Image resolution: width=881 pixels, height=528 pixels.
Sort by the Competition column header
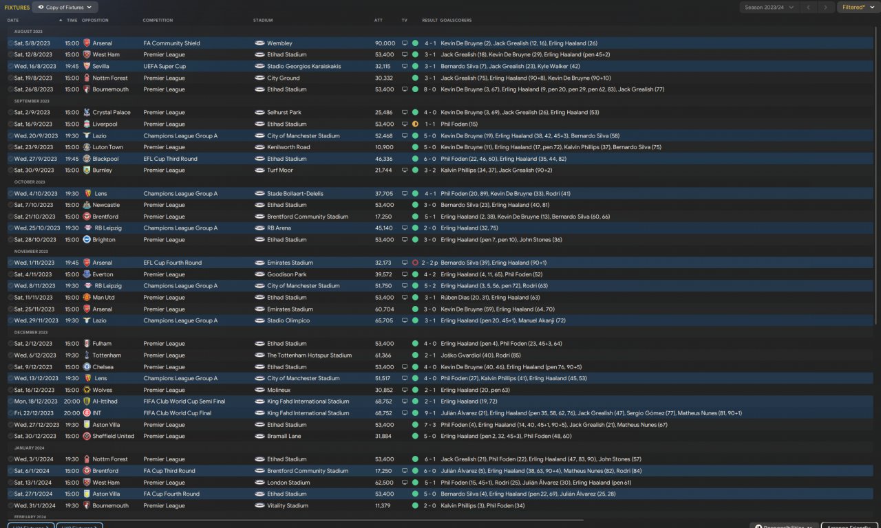point(158,21)
